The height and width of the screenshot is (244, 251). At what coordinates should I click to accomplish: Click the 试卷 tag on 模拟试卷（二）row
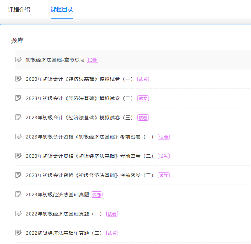click(x=143, y=98)
